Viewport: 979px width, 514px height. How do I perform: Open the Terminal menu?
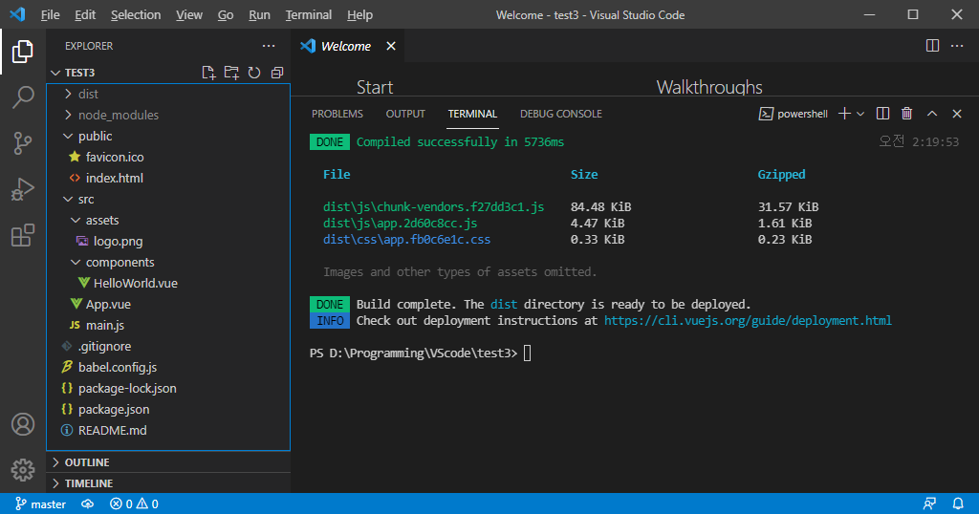[x=309, y=15]
